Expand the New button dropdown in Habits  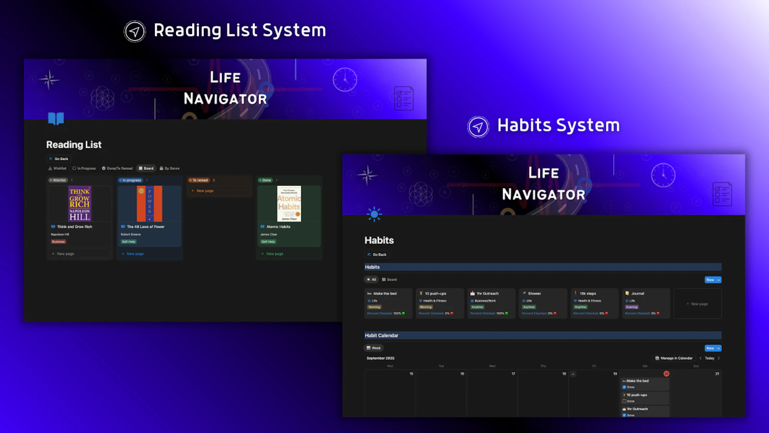(x=719, y=280)
